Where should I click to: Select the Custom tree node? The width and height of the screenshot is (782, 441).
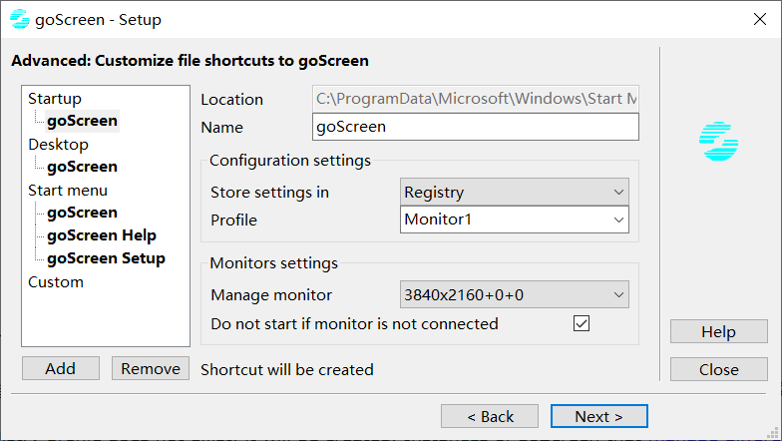pyautogui.click(x=56, y=282)
